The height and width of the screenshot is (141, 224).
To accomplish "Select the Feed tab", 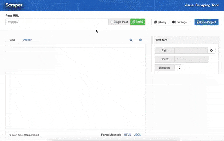I will [12, 40].
